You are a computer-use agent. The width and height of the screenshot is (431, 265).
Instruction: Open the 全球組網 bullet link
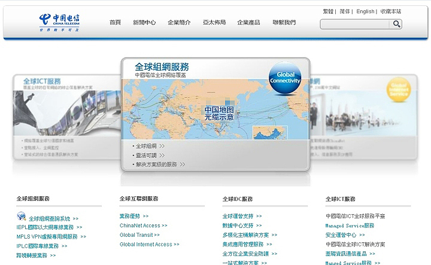pyautogui.click(x=146, y=146)
